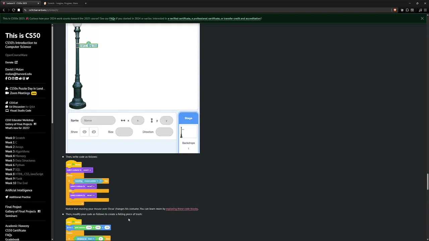The height and width of the screenshot is (241, 429).
Task: Open Week 0 Scratch in sidebar
Action: (15, 138)
